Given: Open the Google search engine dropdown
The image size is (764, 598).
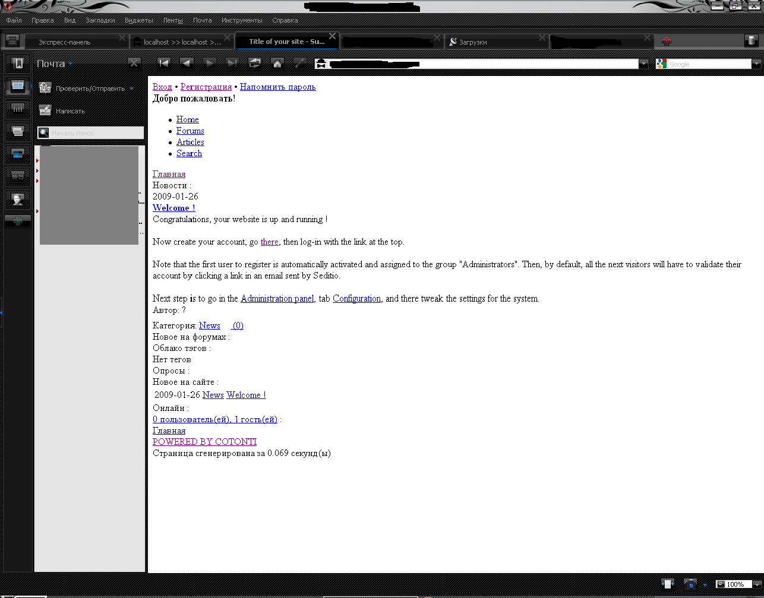Looking at the screenshot, I should [756, 64].
